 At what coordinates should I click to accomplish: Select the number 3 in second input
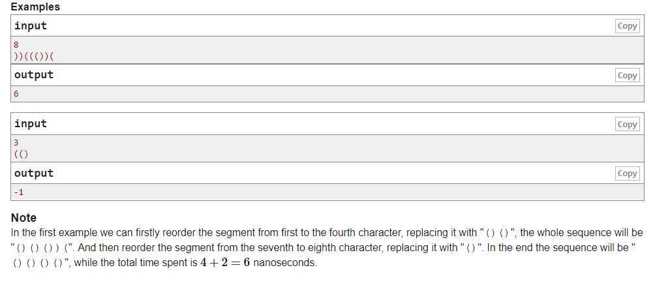pos(16,143)
